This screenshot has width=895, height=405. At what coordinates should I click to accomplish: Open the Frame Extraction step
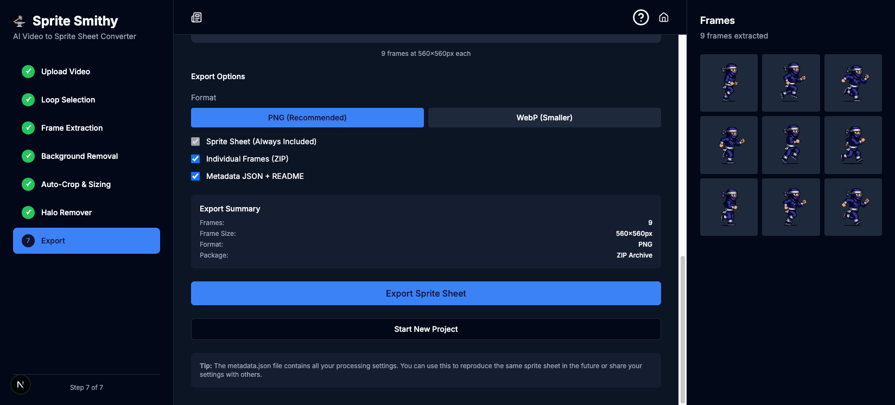tap(72, 128)
